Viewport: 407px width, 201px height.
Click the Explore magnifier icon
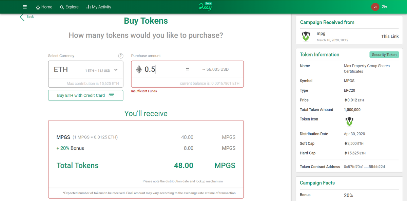pyautogui.click(x=62, y=7)
